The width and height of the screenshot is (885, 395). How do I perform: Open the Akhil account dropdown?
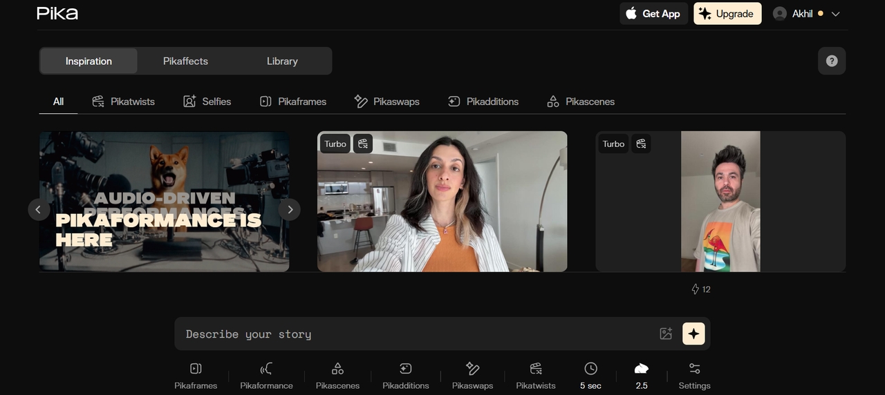806,14
